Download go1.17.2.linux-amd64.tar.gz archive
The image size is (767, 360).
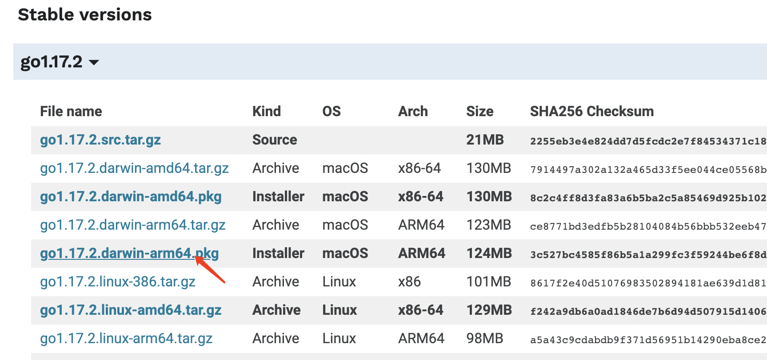tap(131, 310)
